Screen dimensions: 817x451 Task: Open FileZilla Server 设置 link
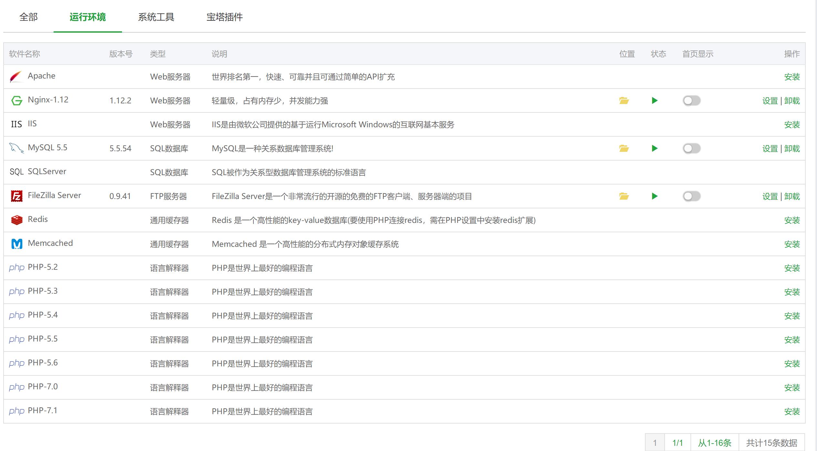[770, 196]
